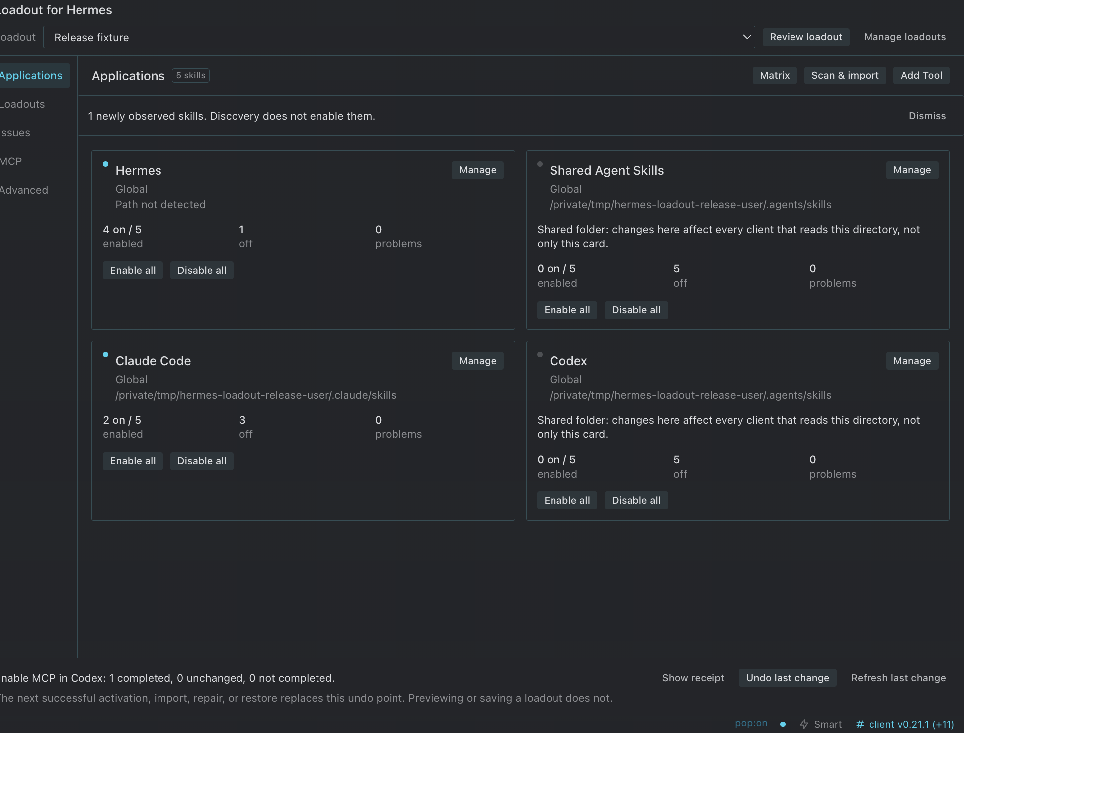
Task: Click Manage on the Claude Code card
Action: (477, 361)
